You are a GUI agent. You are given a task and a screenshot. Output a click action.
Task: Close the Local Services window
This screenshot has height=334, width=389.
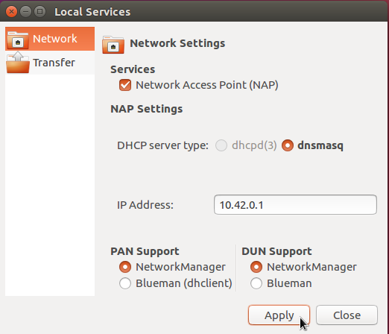point(11,12)
